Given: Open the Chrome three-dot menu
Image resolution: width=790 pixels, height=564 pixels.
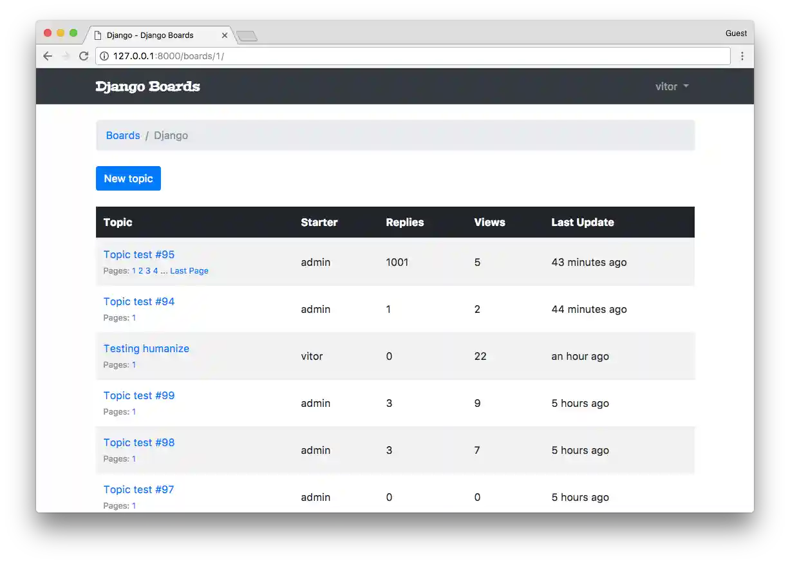Looking at the screenshot, I should [x=742, y=56].
